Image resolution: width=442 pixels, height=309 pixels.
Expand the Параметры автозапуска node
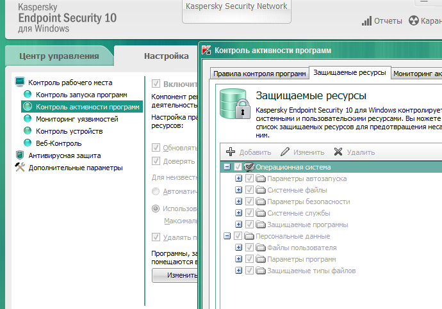tap(239, 178)
